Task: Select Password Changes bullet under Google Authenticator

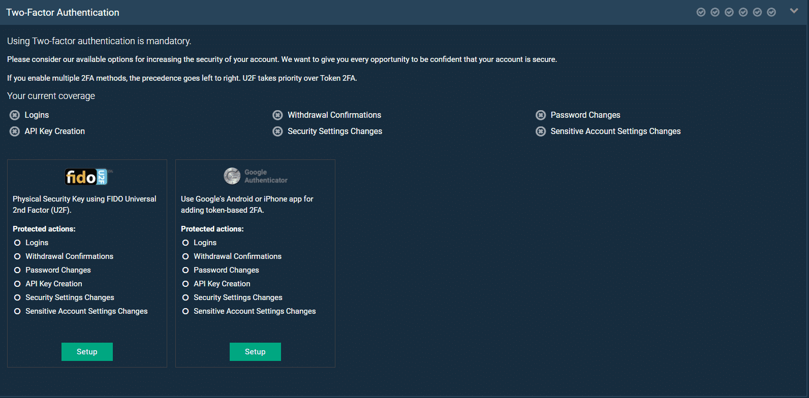Action: 185,270
